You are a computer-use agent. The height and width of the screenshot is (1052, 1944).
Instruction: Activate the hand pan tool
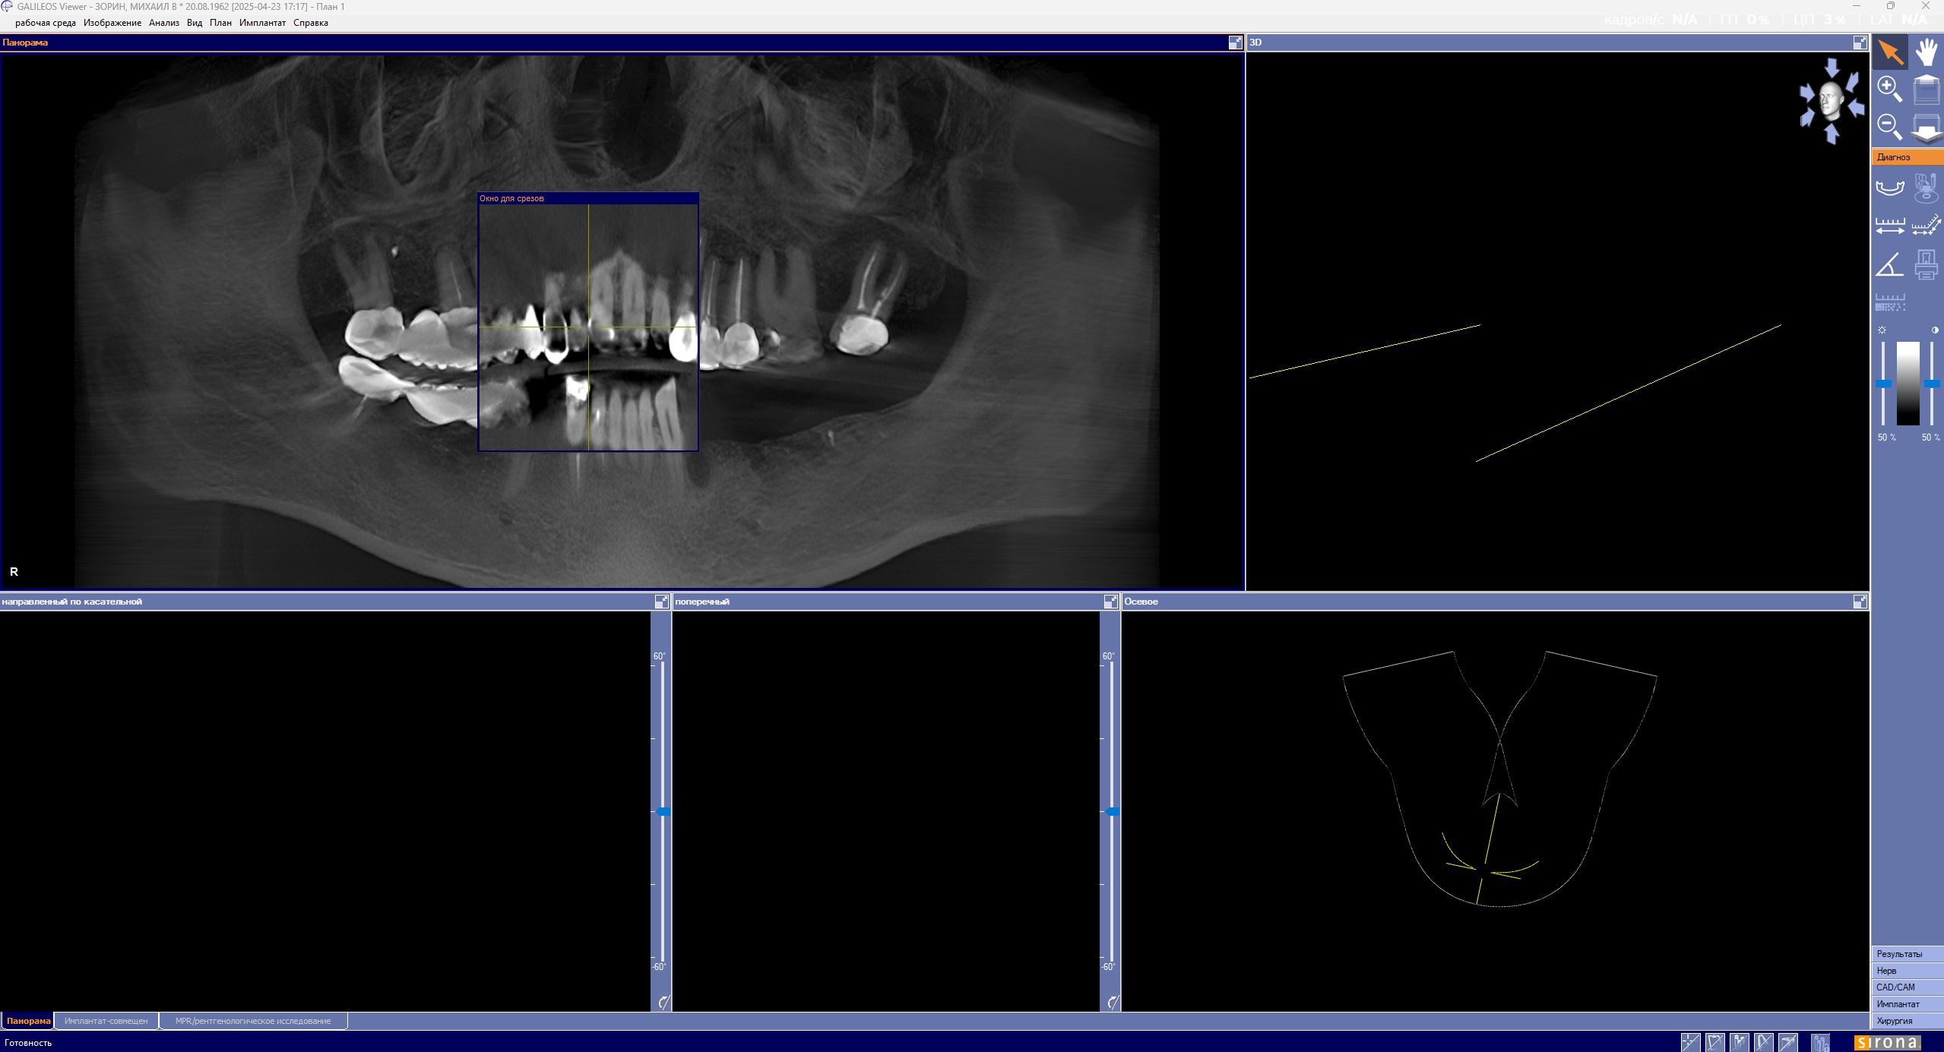coord(1926,52)
